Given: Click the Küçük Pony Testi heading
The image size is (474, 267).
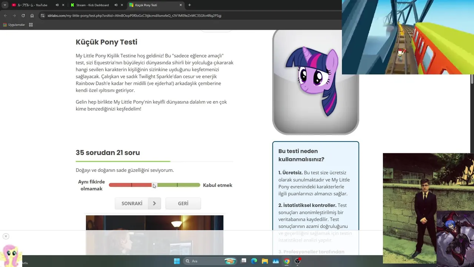Looking at the screenshot, I should pyautogui.click(x=107, y=42).
